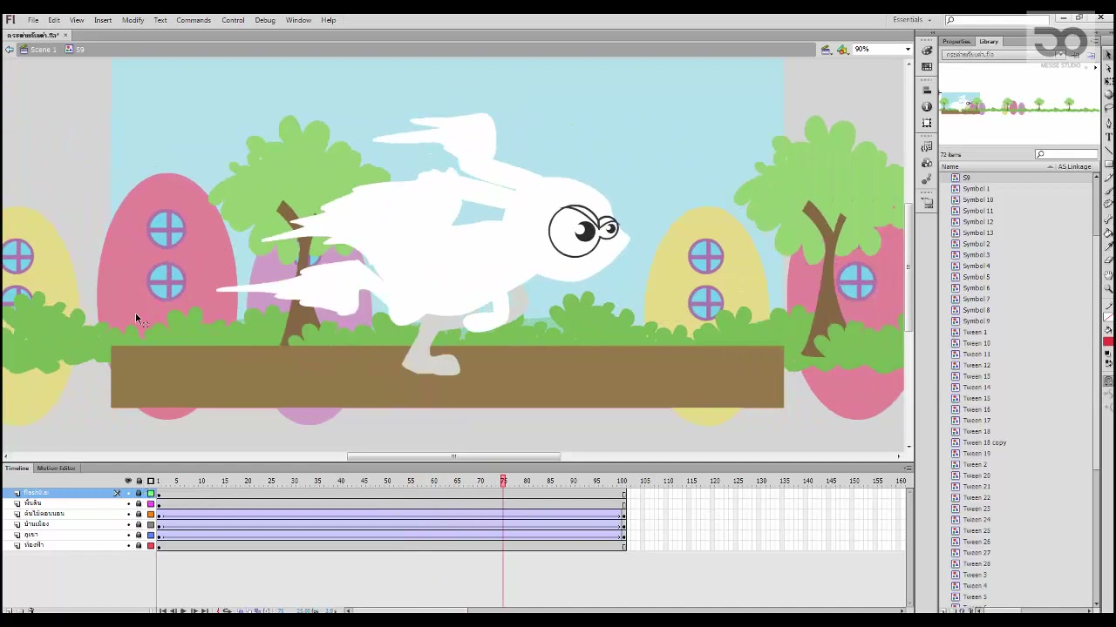
Task: Toggle the lock on the top layer
Action: pos(139,494)
